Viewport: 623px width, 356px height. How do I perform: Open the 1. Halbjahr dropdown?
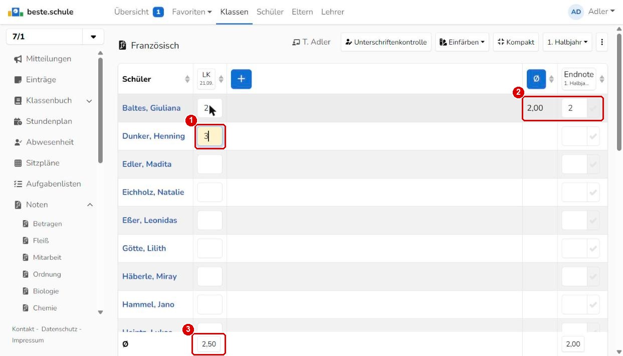coord(567,42)
